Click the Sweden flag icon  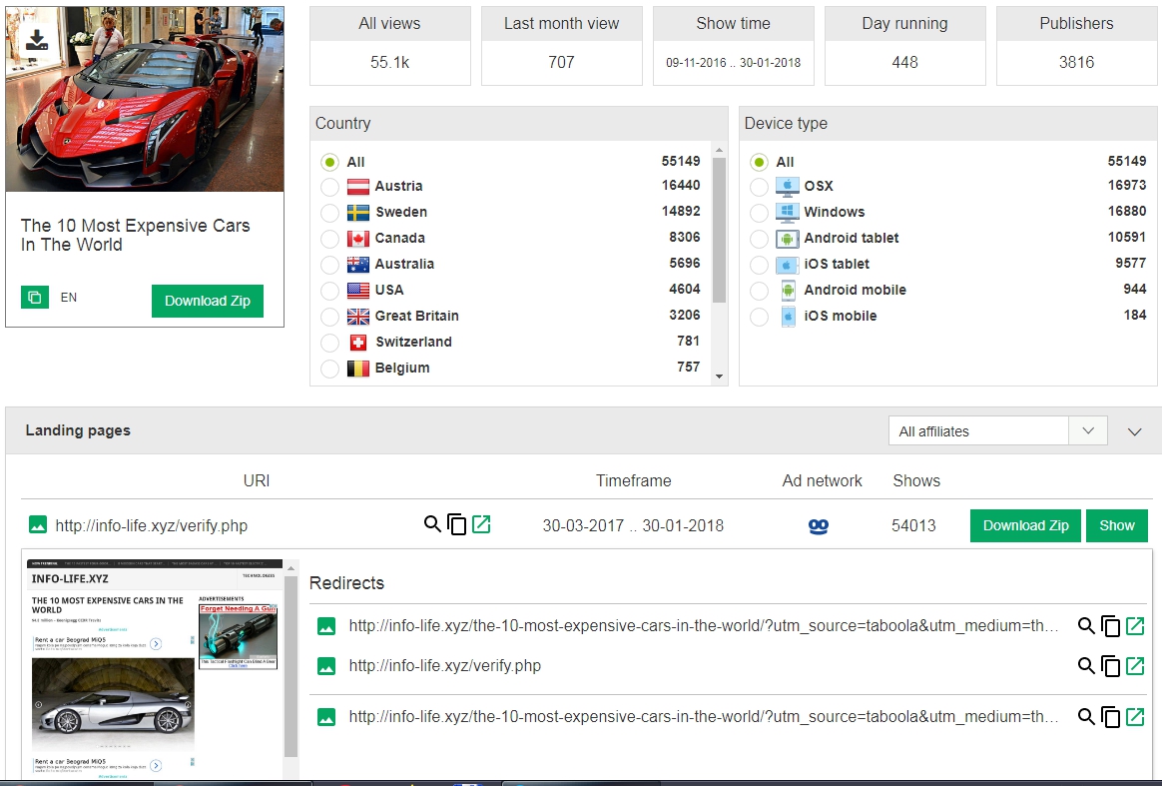pyautogui.click(x=358, y=213)
